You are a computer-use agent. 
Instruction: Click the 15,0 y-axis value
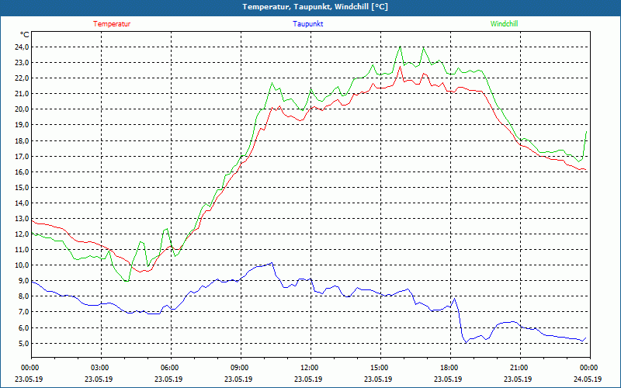coord(22,187)
